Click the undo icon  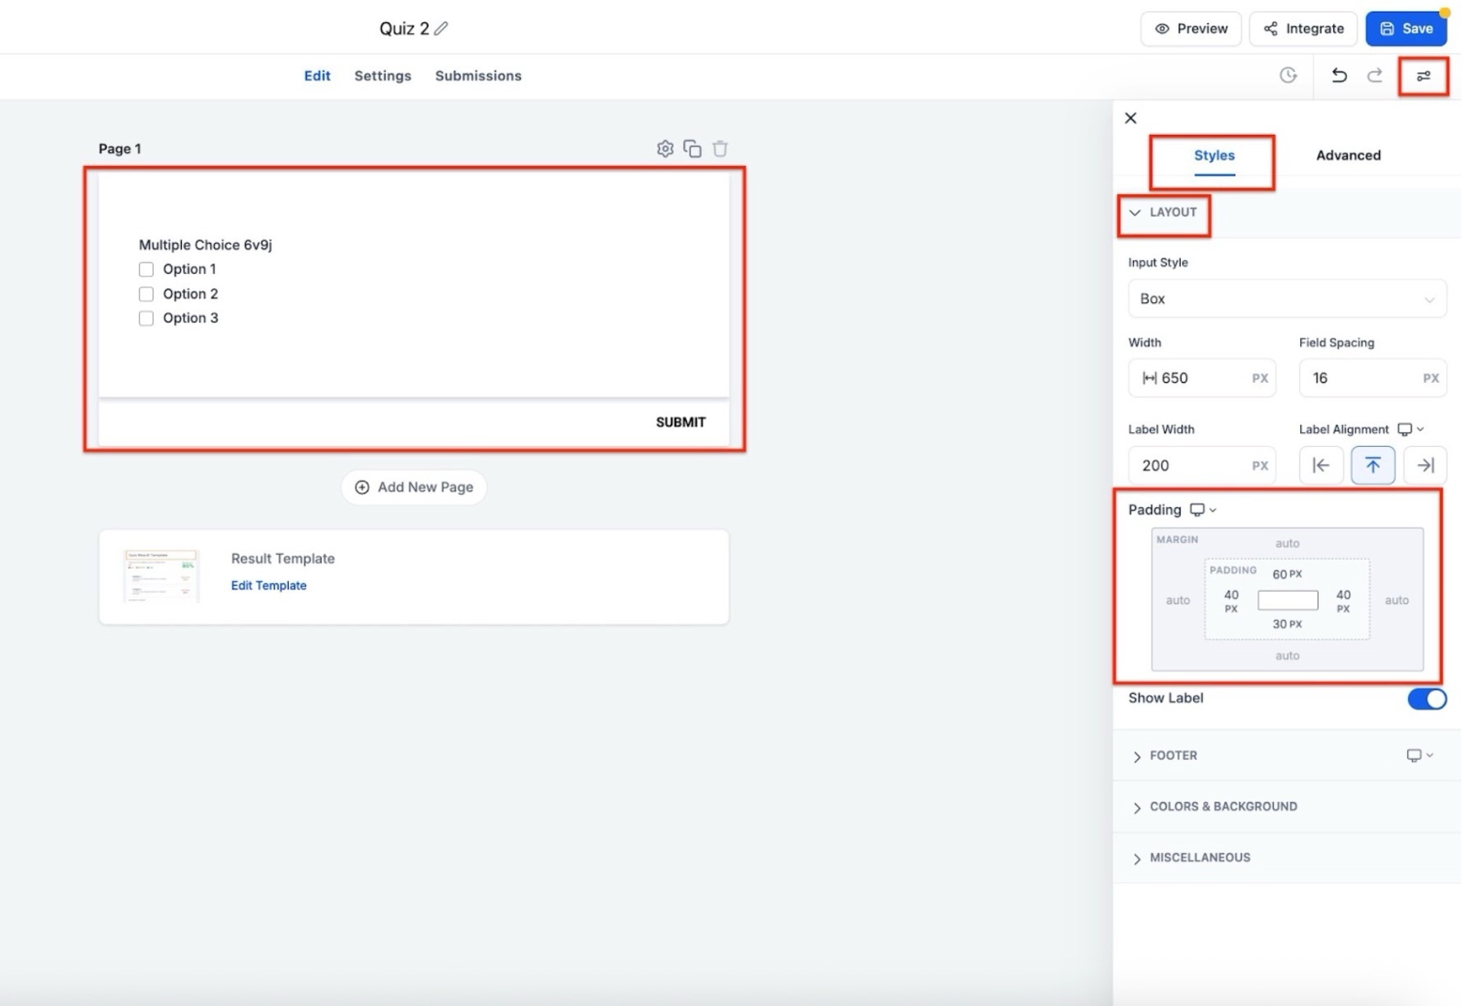(x=1339, y=76)
